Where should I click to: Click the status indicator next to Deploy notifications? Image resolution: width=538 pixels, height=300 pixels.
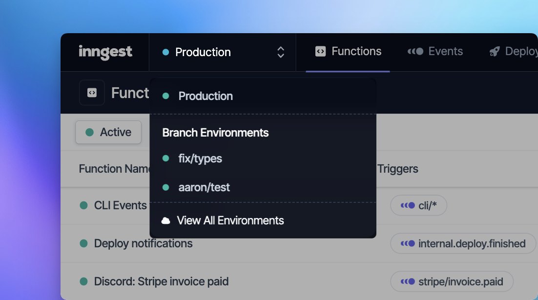coord(84,243)
